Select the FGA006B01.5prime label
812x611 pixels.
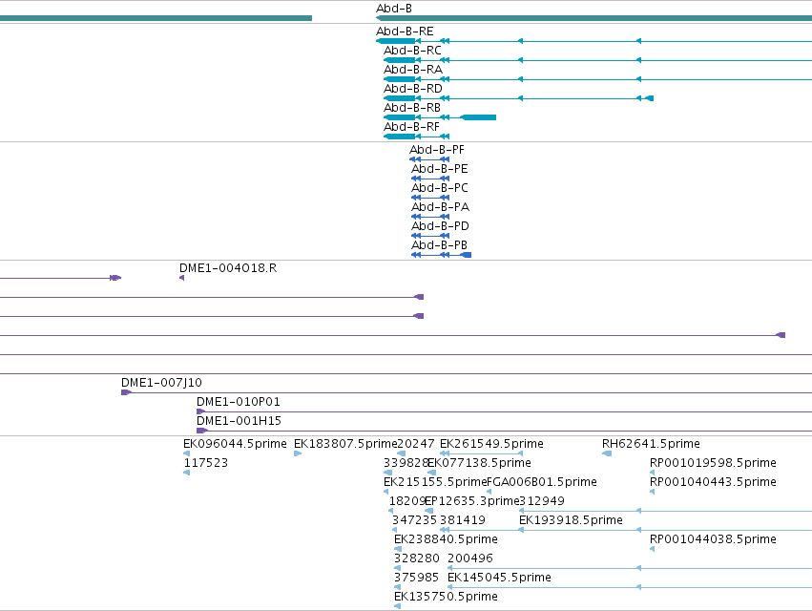pyautogui.click(x=542, y=482)
